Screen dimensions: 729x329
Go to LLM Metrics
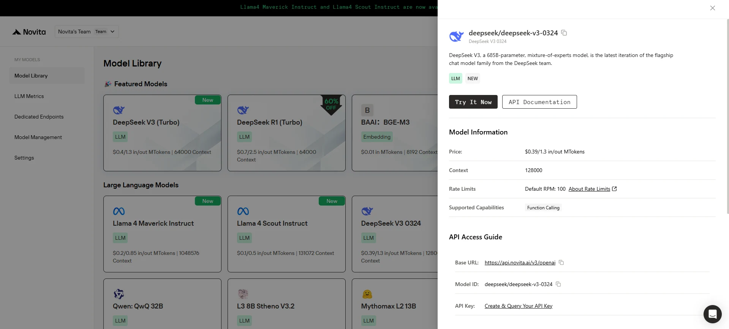pyautogui.click(x=29, y=96)
